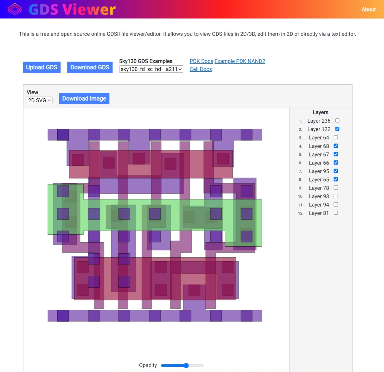Open the View selector showing 2D SVG
The width and height of the screenshot is (384, 372).
pyautogui.click(x=39, y=100)
